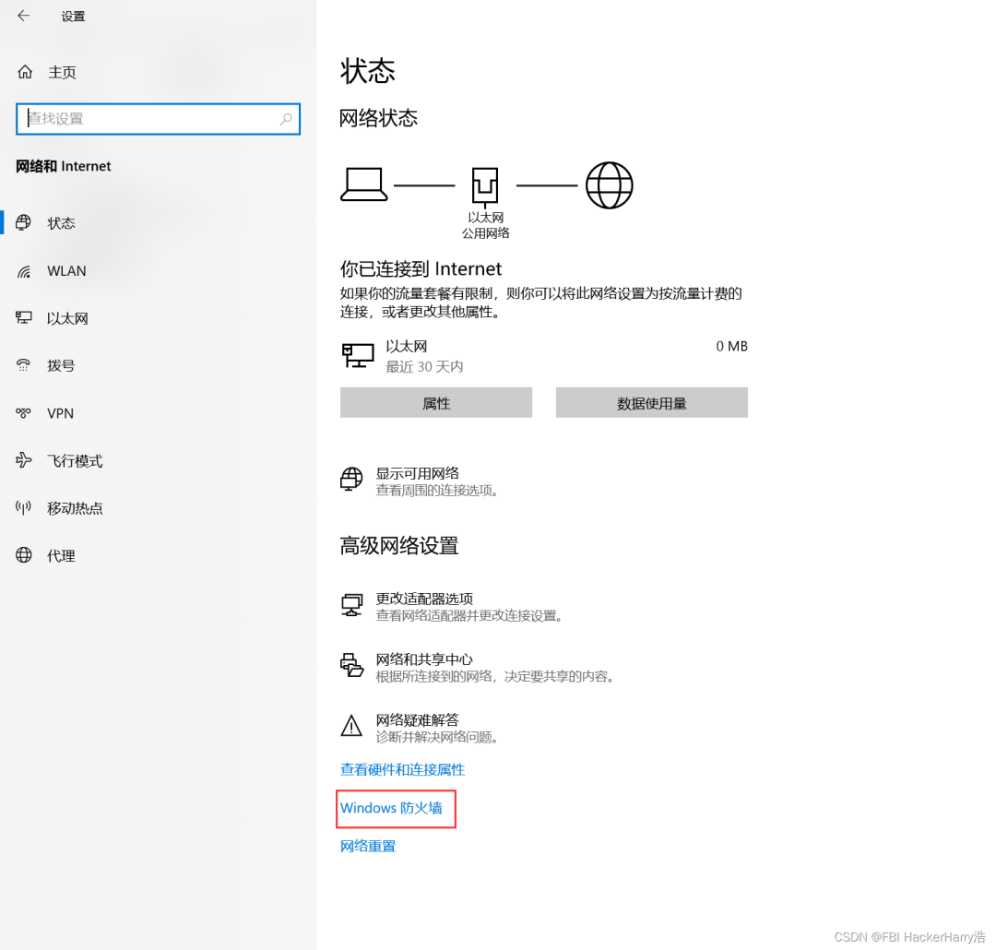Select the WLAN icon in the sidebar
The image size is (996, 950).
click(23, 270)
